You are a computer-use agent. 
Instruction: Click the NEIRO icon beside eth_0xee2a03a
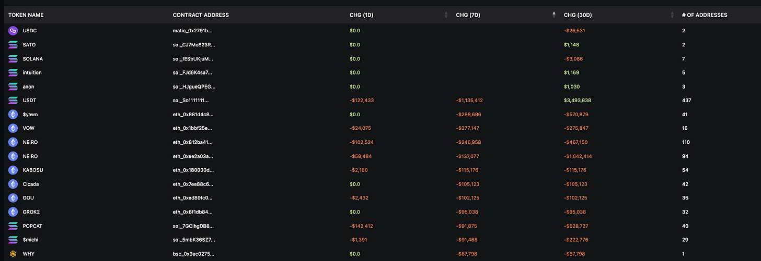pyautogui.click(x=13, y=156)
